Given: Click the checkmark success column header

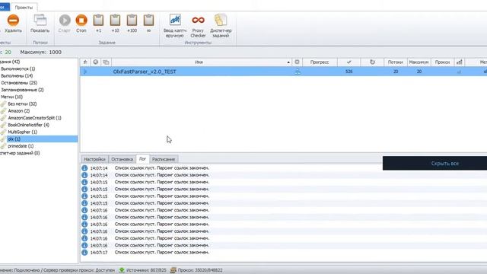Looking at the screenshot, I should coord(349,62).
